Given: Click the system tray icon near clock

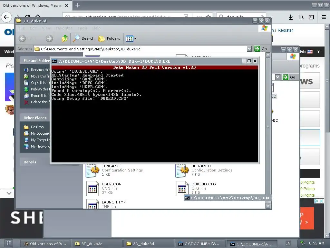Looking at the screenshot, I should 303,243.
